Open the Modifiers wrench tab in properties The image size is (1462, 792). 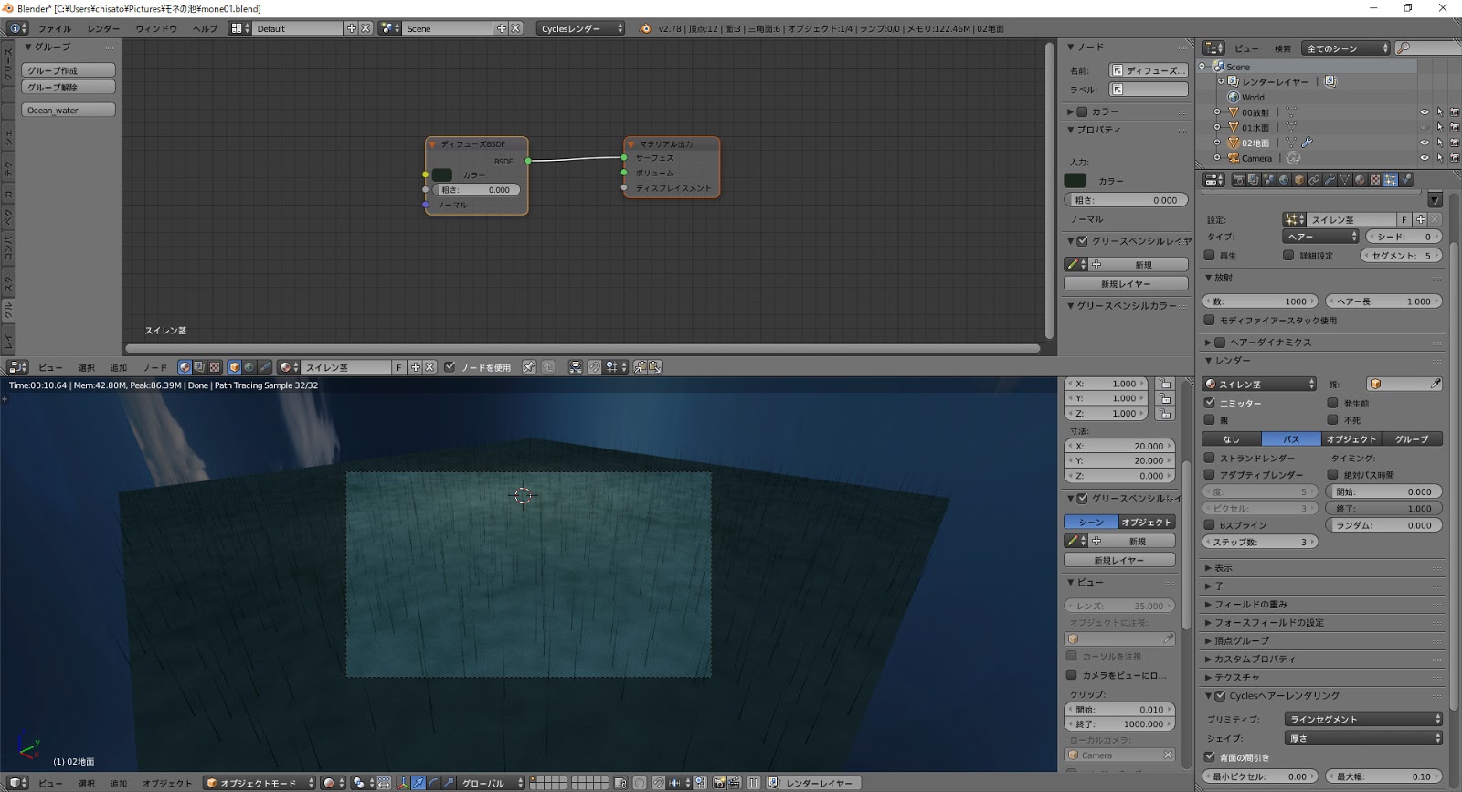coord(1330,180)
